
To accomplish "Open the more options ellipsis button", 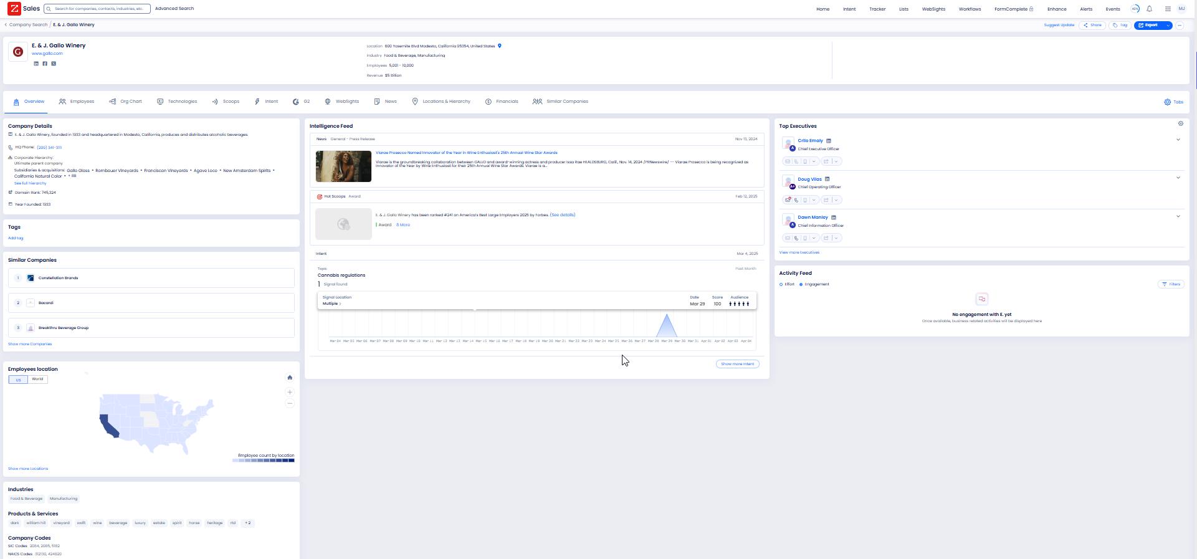I will tap(1180, 26).
